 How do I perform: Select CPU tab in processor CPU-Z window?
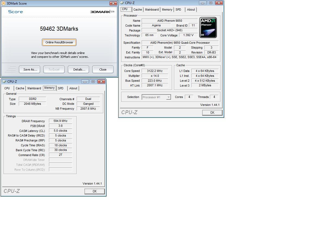point(126,9)
